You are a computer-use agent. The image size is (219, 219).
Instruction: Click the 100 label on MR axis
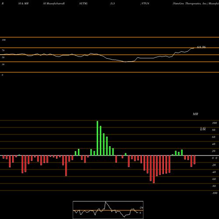pyautogui.click(x=215, y=123)
